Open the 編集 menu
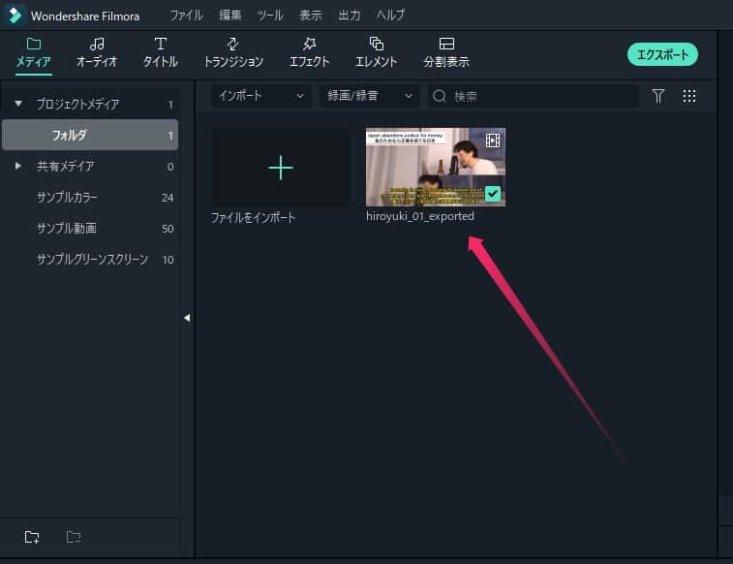Screen dimensions: 733x564 pyautogui.click(x=230, y=16)
